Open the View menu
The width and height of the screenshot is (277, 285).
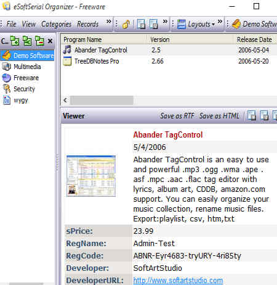(x=29, y=24)
